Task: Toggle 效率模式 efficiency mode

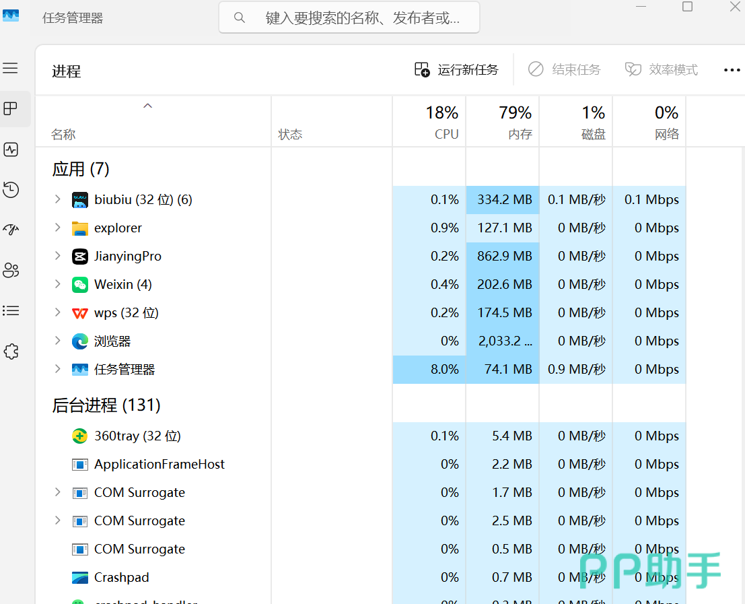Action: [662, 70]
